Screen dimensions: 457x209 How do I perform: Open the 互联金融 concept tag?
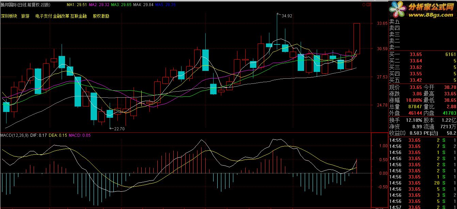(79, 16)
